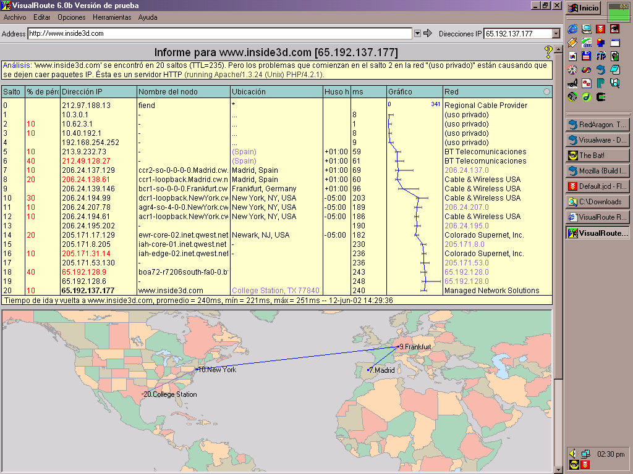The height and width of the screenshot is (474, 633).
Task: Click the magnifier book search icon
Action: (615, 83)
